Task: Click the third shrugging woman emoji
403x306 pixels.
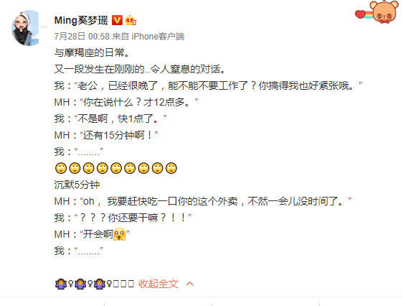Action: pos(100,284)
